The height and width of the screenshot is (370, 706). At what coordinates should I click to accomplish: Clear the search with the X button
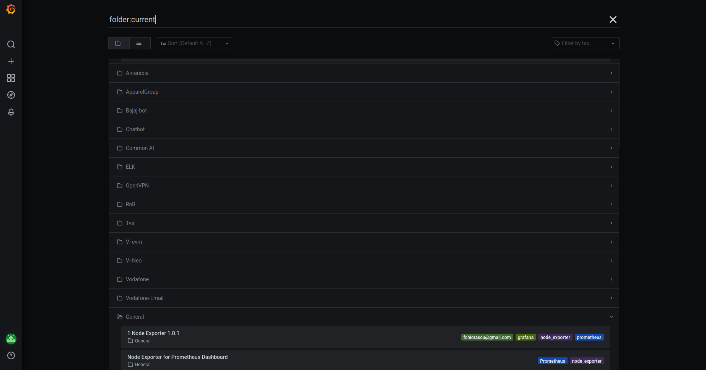(613, 20)
